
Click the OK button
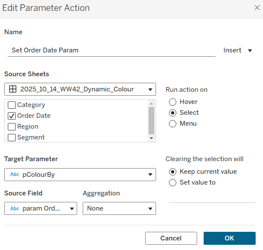coord(229,238)
